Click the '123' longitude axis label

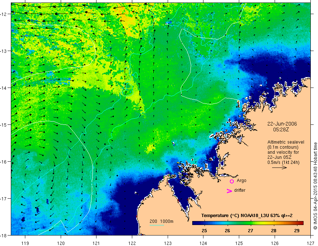(168, 243)
